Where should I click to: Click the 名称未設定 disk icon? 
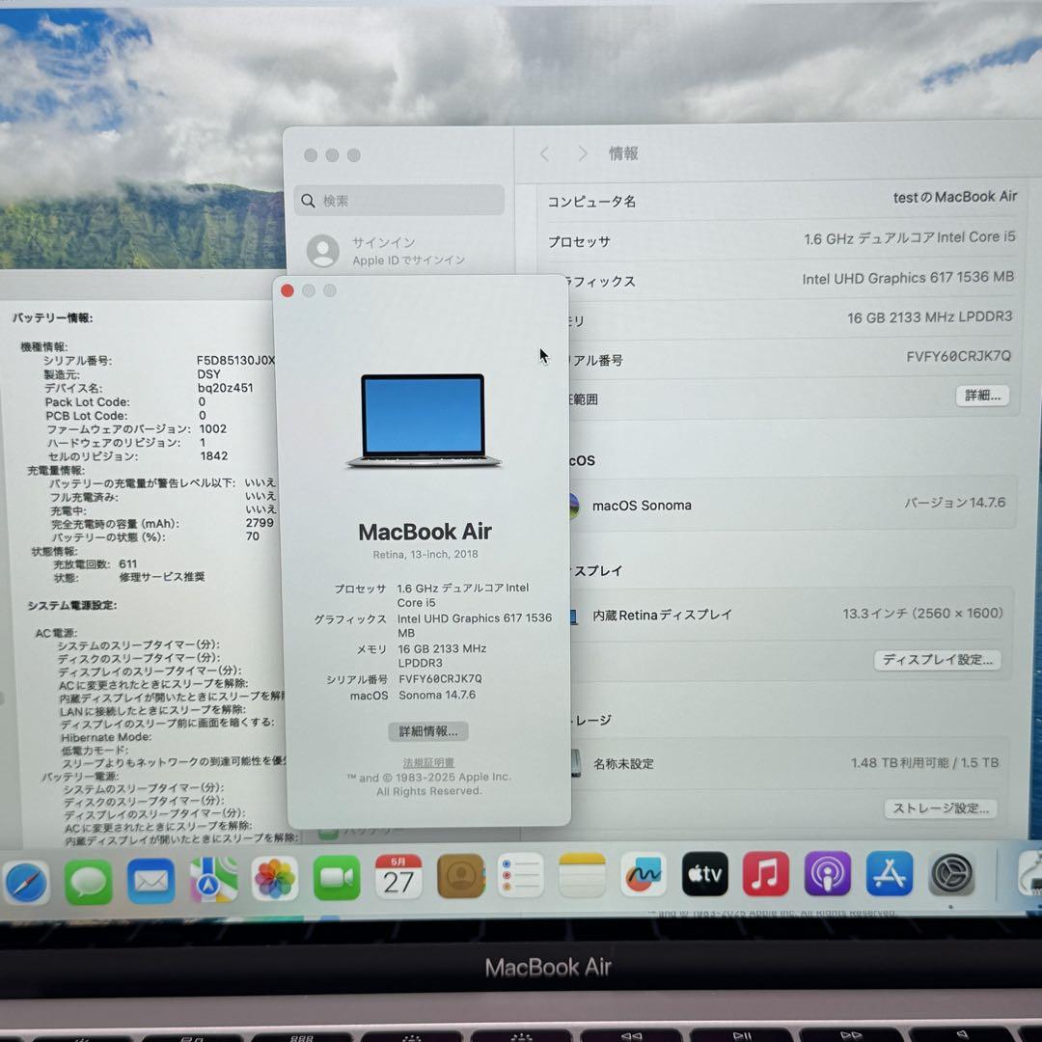pyautogui.click(x=575, y=763)
